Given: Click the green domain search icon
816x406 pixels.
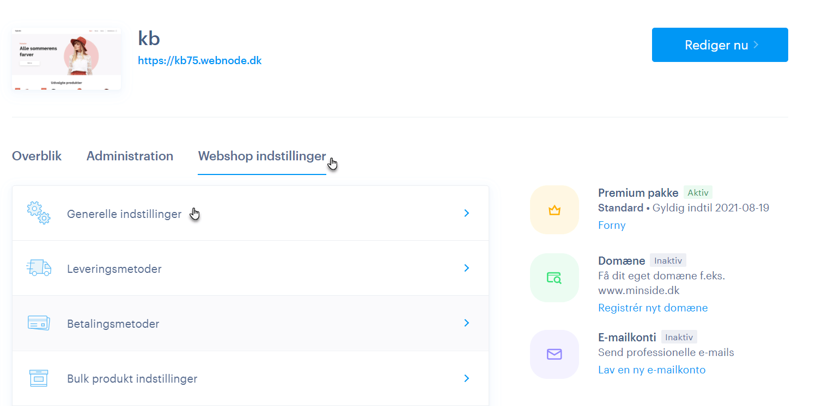Looking at the screenshot, I should click(x=554, y=278).
